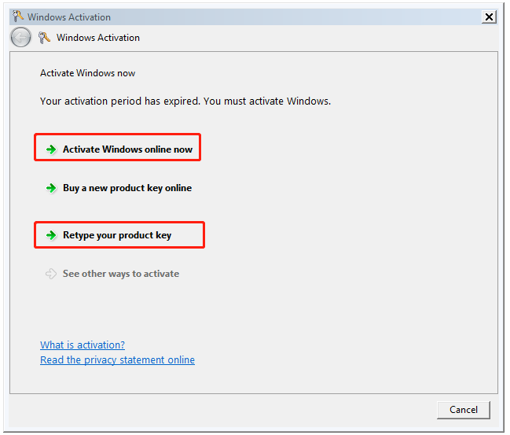This screenshot has height=435, width=510.
Task: Open Read the privacy statement online link
Action: [117, 359]
